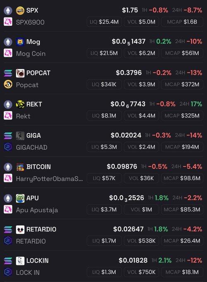
Task: Click the REKT price $0.0₆7743
Action: (x=128, y=105)
